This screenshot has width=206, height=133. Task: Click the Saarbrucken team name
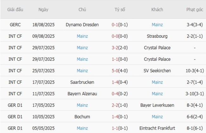82,82
